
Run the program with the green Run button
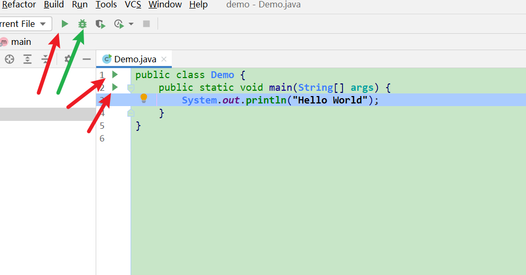64,24
